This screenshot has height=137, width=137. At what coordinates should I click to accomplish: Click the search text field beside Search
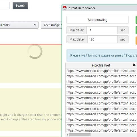5,5
